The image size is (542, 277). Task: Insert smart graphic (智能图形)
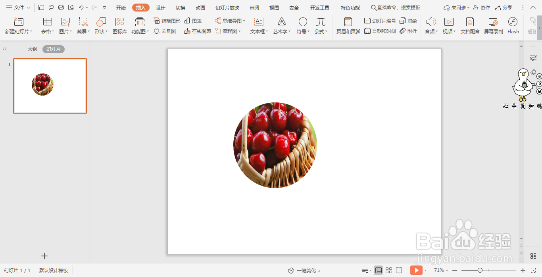point(167,21)
